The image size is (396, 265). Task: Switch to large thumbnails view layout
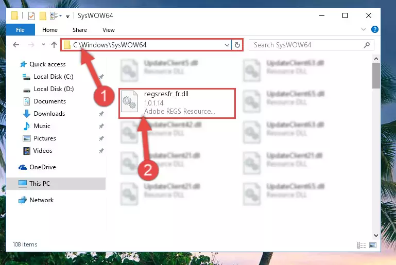(x=373, y=245)
